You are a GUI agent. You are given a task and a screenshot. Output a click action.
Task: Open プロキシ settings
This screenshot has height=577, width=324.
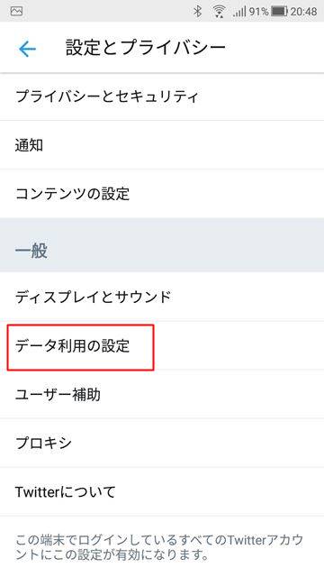(x=162, y=443)
